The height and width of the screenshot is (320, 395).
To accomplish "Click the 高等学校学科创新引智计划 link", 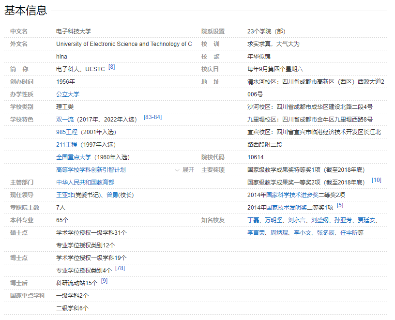I will [91, 170].
